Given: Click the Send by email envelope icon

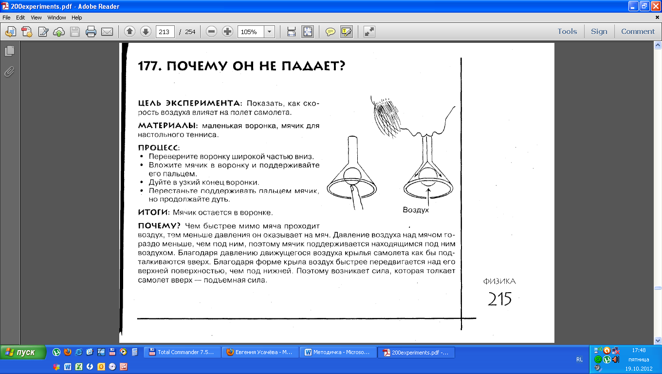Looking at the screenshot, I should pyautogui.click(x=107, y=32).
